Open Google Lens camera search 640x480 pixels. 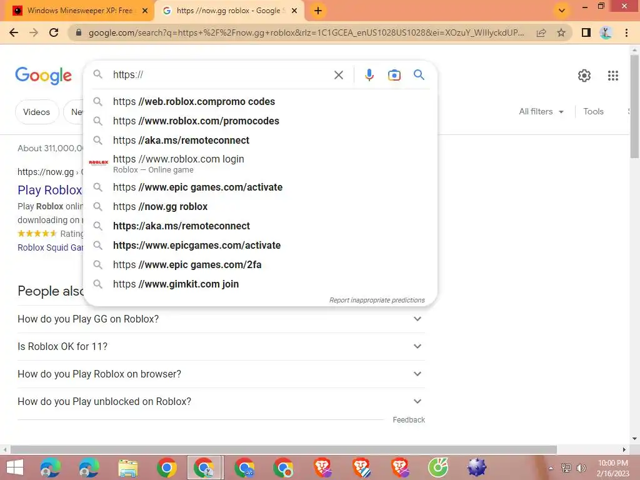click(394, 75)
